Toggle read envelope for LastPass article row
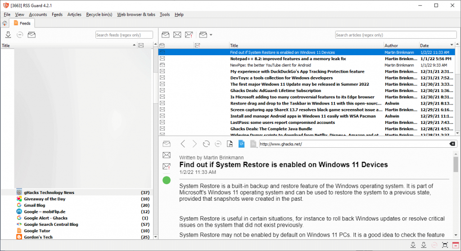Screen dimensions: 461x251 pos(162,122)
